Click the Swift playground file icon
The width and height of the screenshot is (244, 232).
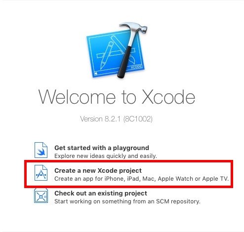coord(41,150)
